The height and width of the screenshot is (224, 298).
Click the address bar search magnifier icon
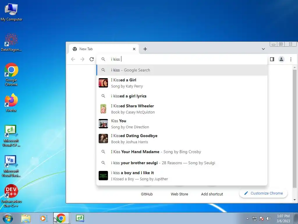coord(103,59)
